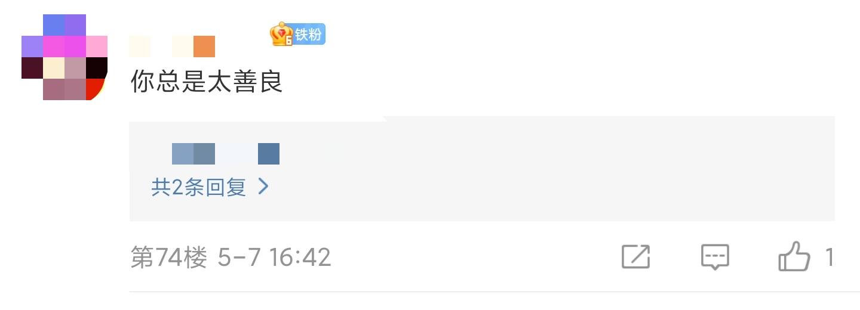Expand replies with the chevron arrow
The width and height of the screenshot is (860, 310).
(x=263, y=187)
